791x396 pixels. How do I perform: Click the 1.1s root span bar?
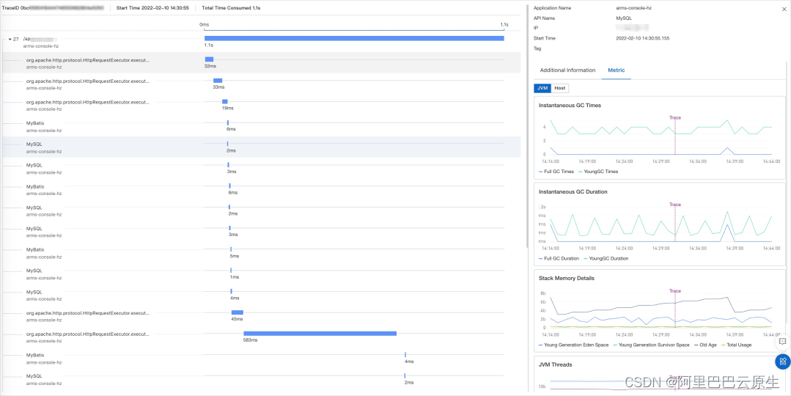point(354,38)
